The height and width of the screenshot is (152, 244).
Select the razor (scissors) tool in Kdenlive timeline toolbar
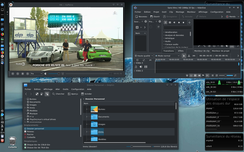189,56
